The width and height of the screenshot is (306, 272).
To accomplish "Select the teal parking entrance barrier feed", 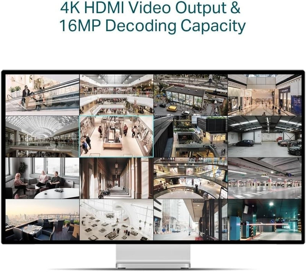I will (265, 220).
